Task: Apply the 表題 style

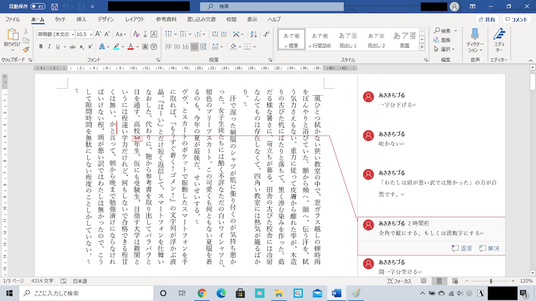Action: pos(405,39)
